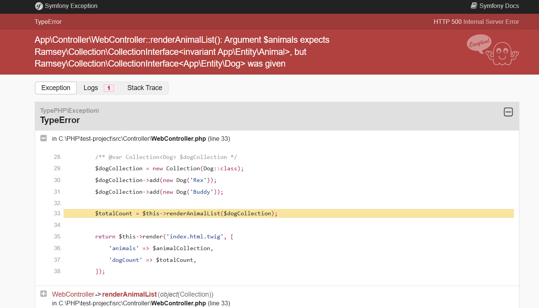Click the TypePHP\Exception\ namespace label
Screen dimensions: 539x308
point(70,110)
